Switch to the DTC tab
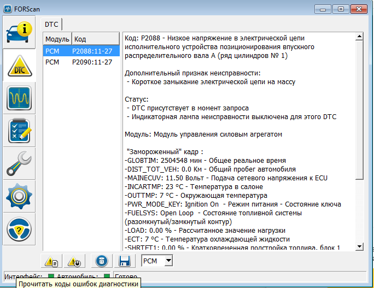The height and width of the screenshot is (288, 374). click(51, 24)
